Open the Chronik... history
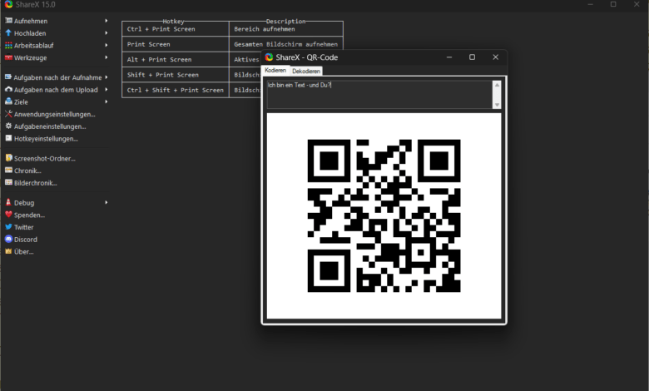The width and height of the screenshot is (649, 391). tap(27, 171)
